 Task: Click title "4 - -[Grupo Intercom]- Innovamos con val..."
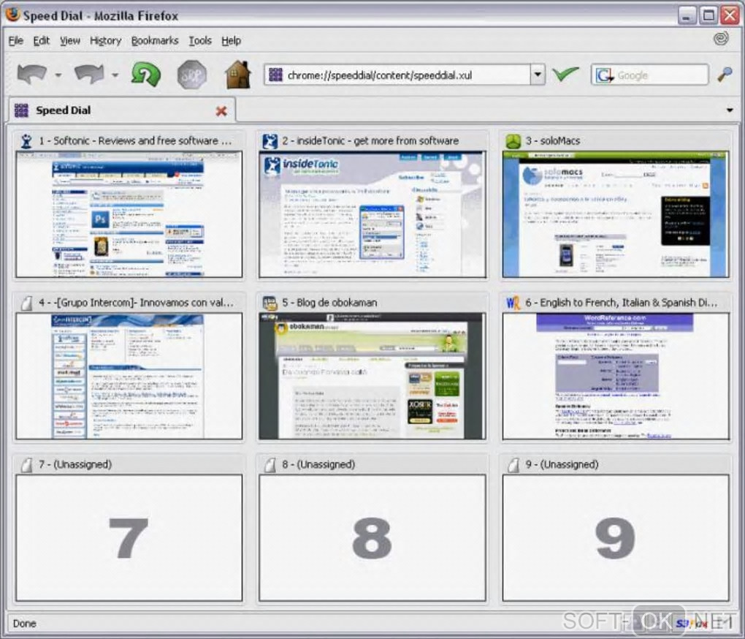137,303
